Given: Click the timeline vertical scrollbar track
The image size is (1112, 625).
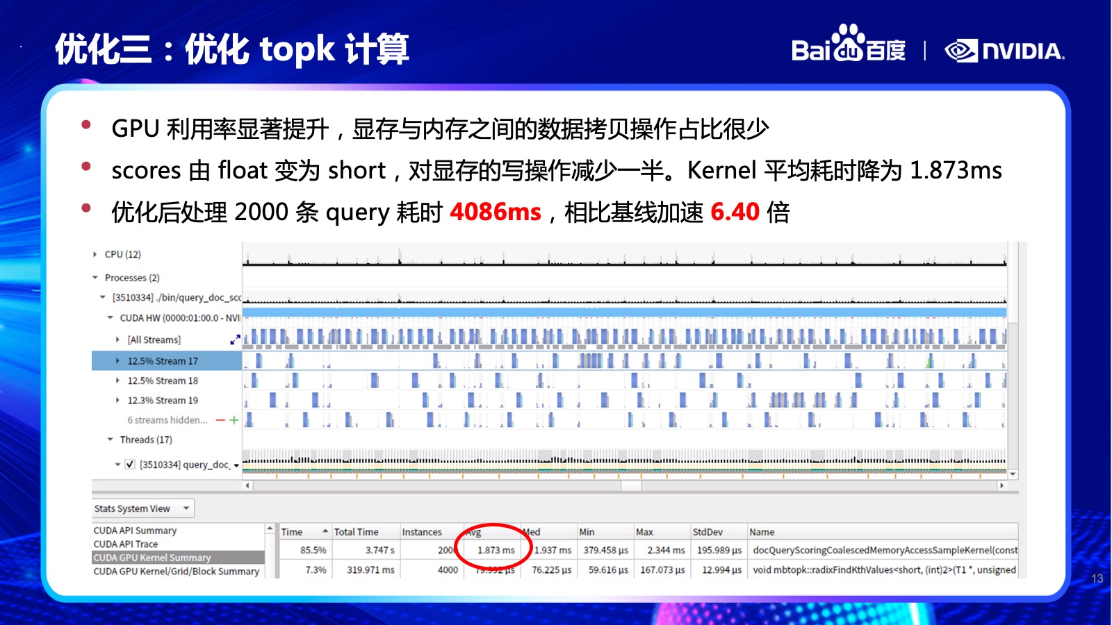Looking at the screenshot, I should click(1013, 396).
